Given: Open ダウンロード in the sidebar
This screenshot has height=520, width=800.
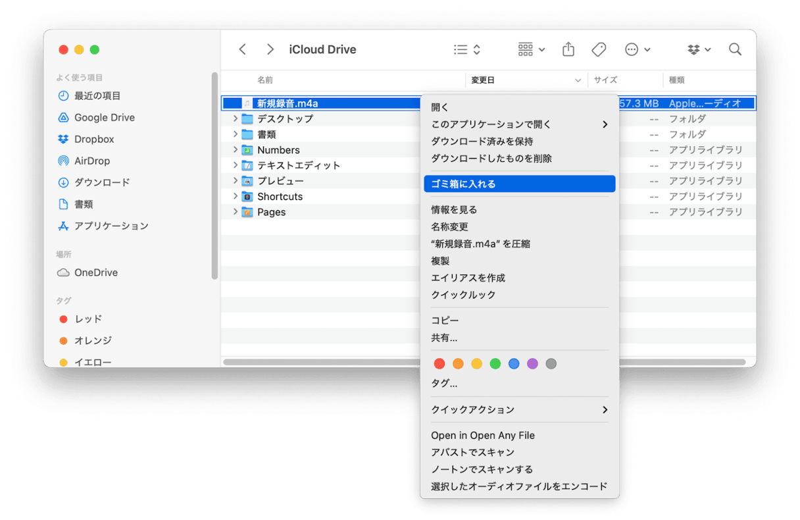Looking at the screenshot, I should (102, 182).
